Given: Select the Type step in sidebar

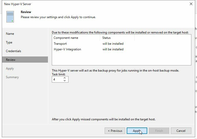Looking at the screenshot, I should [9, 42].
